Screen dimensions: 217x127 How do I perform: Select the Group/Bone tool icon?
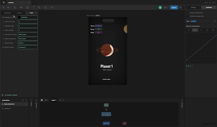(21, 8)
